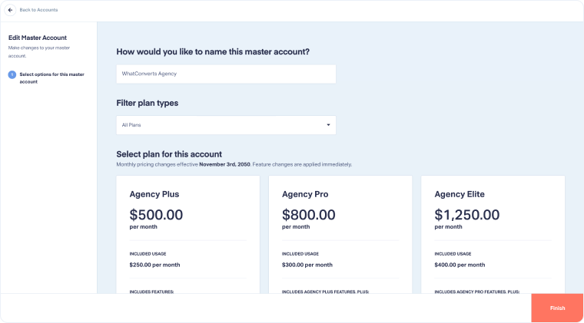The image size is (584, 323).
Task: Click Agency Pro $300.00 included usage
Action: click(307, 265)
